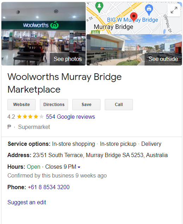Save this place
This screenshot has height=224, width=183.
tap(86, 105)
